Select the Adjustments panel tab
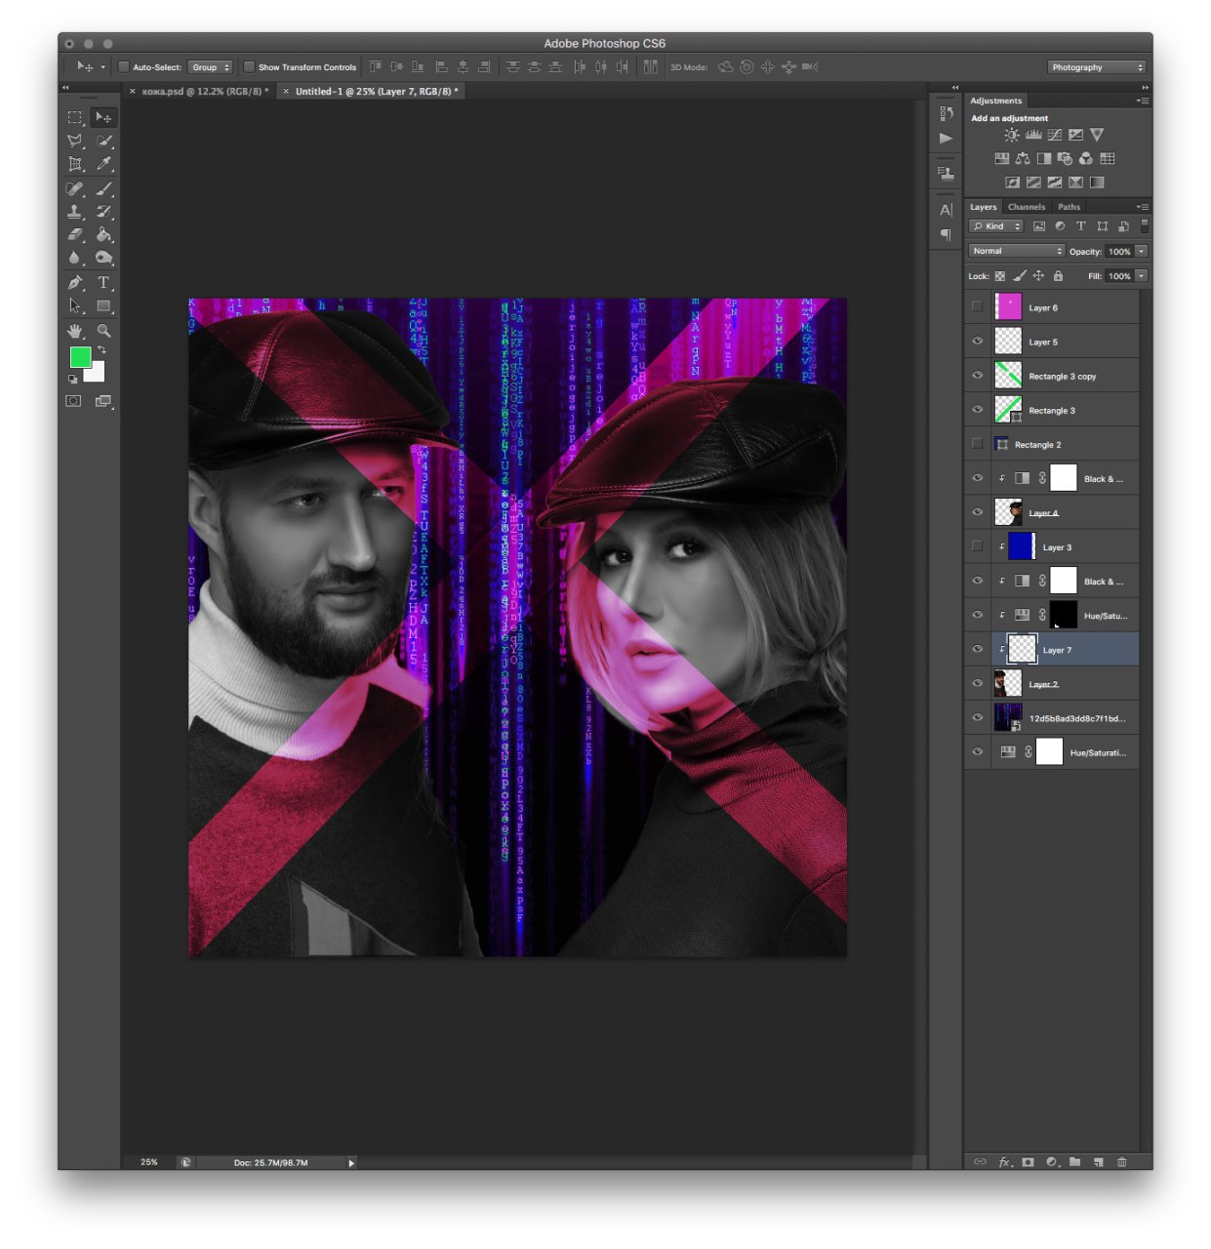This screenshot has height=1249, width=1211. tap(995, 101)
